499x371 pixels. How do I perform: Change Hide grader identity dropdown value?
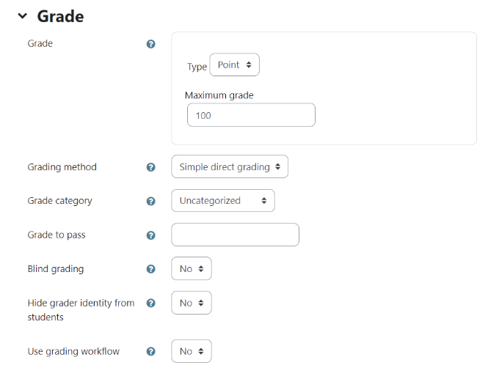(x=191, y=303)
